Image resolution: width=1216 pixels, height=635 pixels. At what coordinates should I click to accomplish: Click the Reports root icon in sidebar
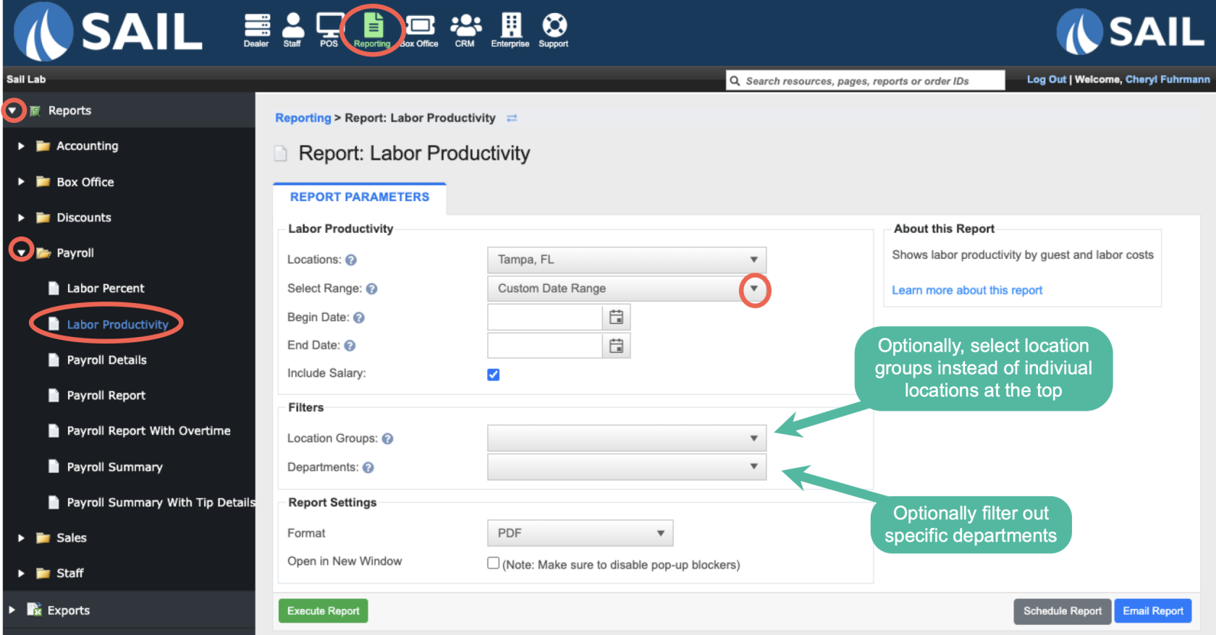click(34, 111)
